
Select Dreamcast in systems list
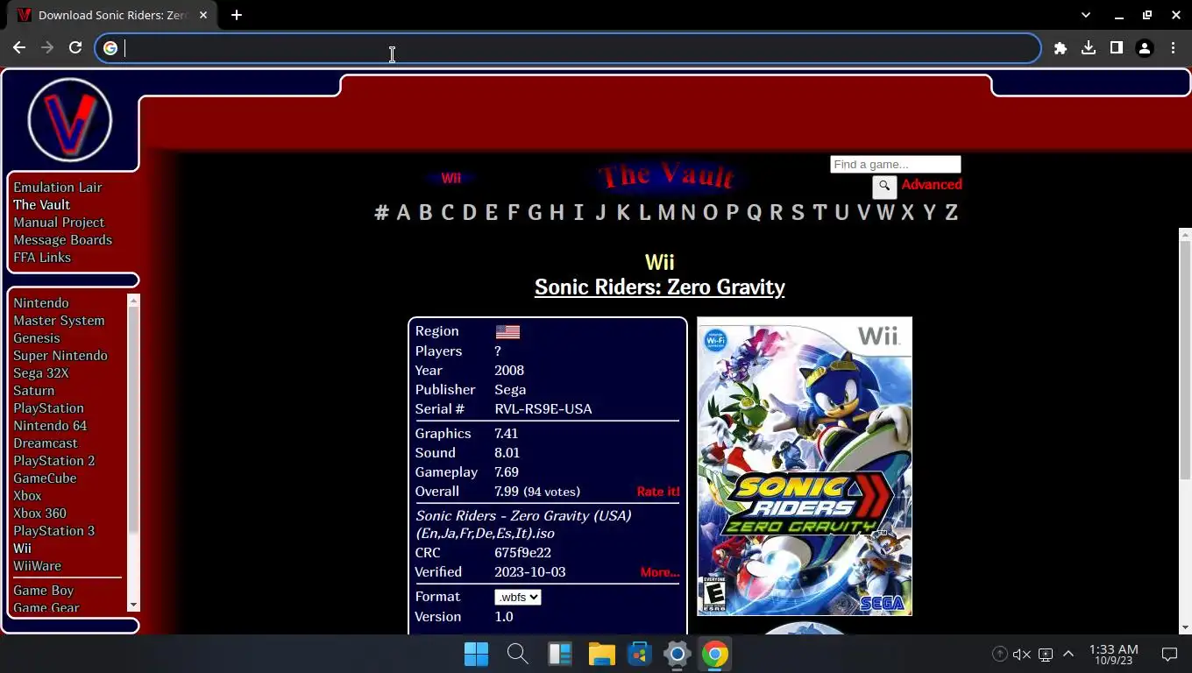click(46, 443)
